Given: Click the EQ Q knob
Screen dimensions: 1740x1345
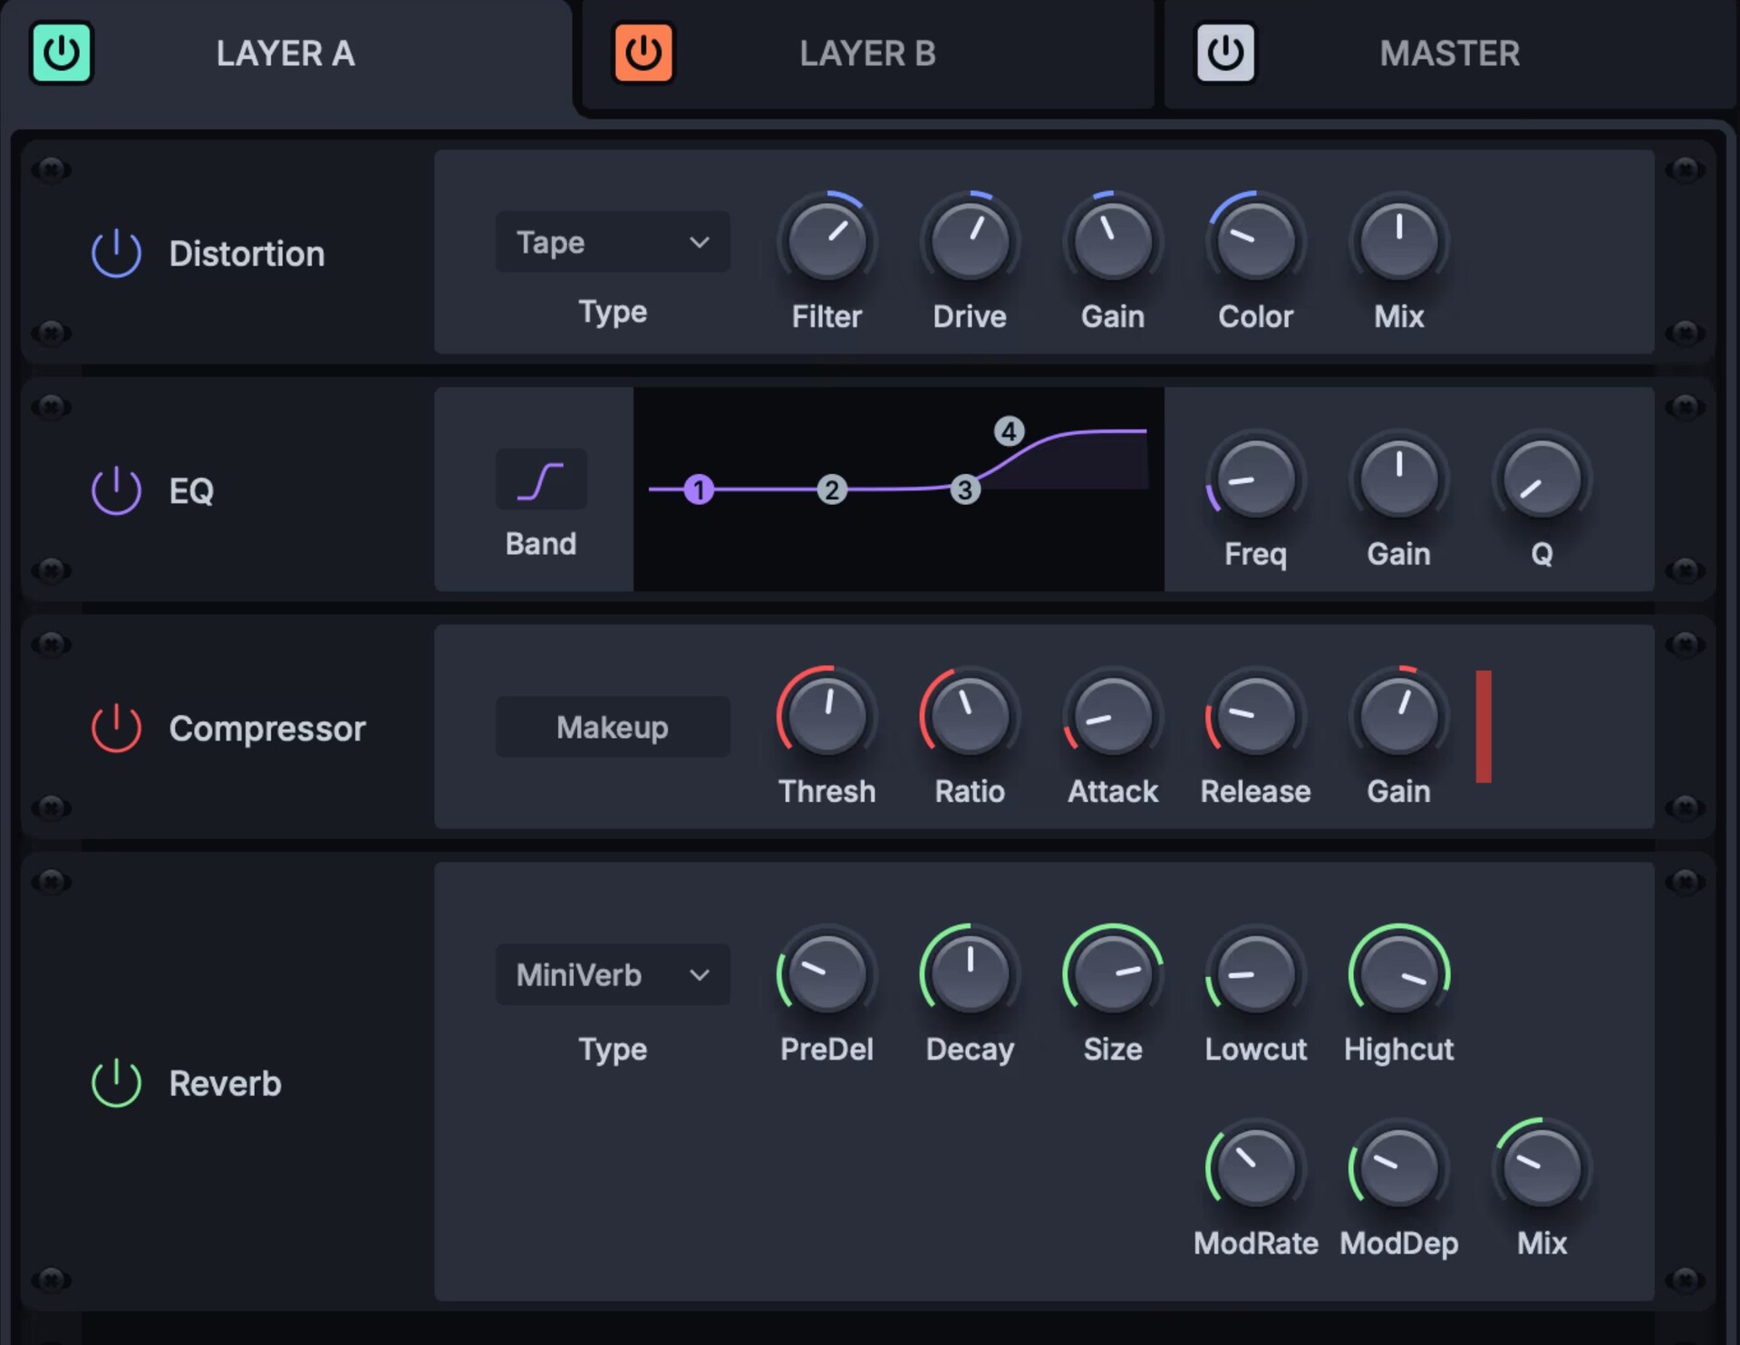Looking at the screenshot, I should click(x=1542, y=479).
